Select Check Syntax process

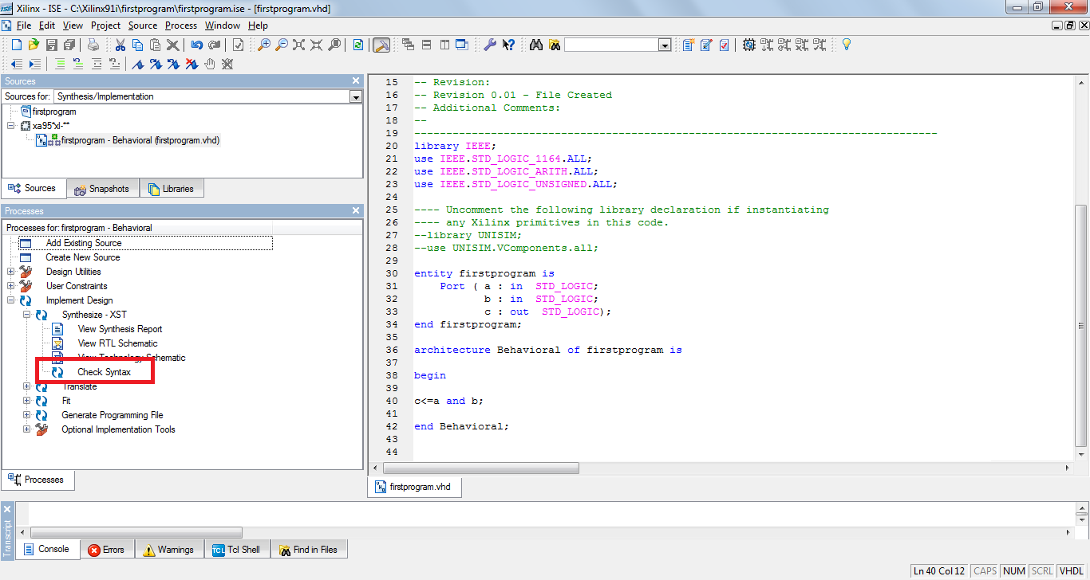[x=104, y=372]
